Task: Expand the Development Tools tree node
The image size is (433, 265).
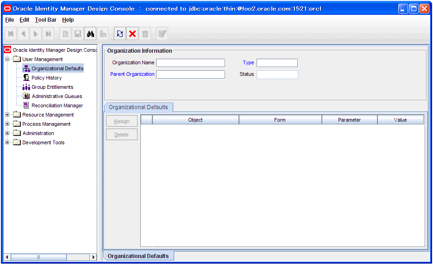Action: click(x=7, y=142)
